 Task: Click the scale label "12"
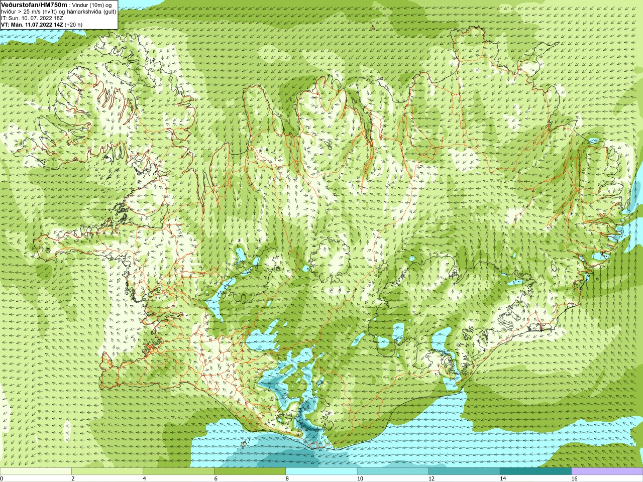pyautogui.click(x=431, y=478)
